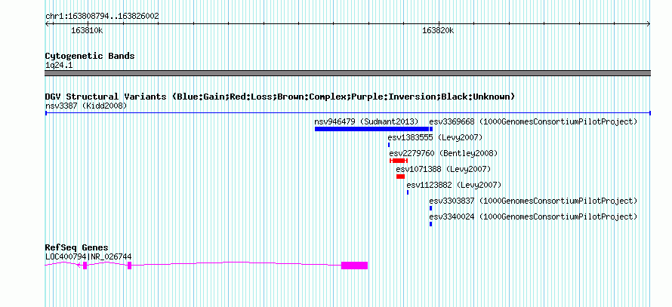This screenshot has width=672, height=307.
Task: Open the nsv3387 (Kidd2008) variant label
Action: pos(86,106)
